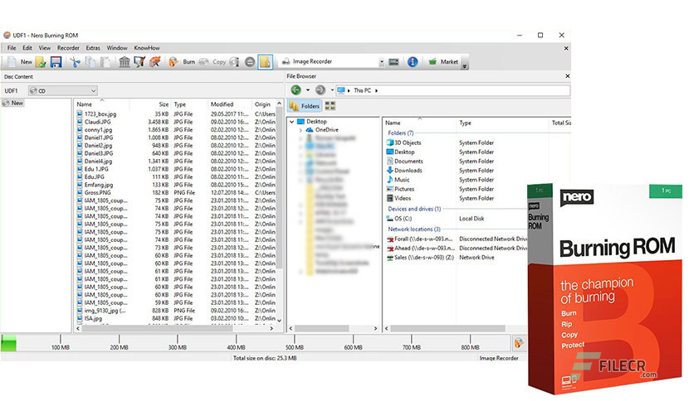Open the Nero Market toolbar button
This screenshot has width=694, height=401.
(x=443, y=62)
